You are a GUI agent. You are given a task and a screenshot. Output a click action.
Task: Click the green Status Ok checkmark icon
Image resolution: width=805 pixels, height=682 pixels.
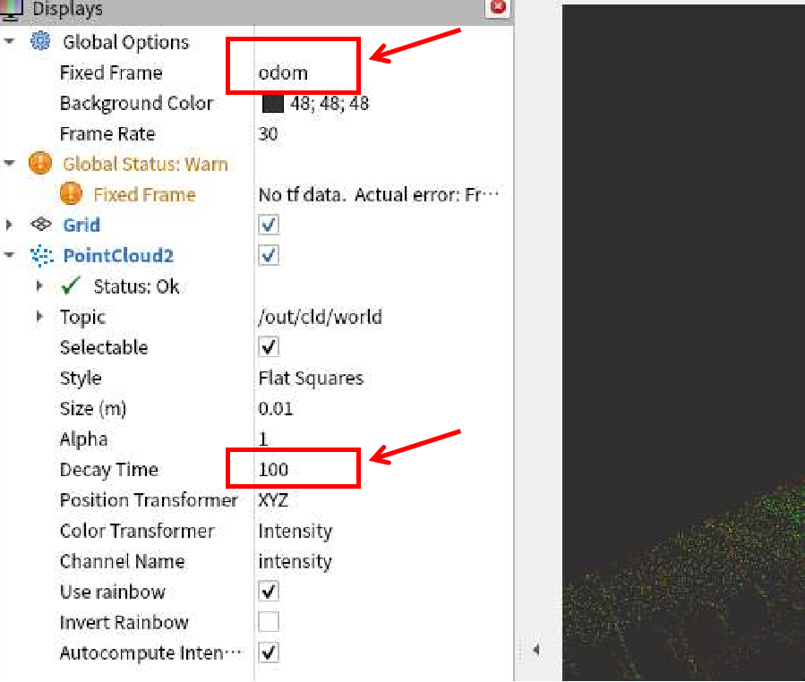(71, 286)
